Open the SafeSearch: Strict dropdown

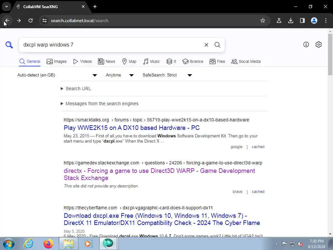[167, 75]
